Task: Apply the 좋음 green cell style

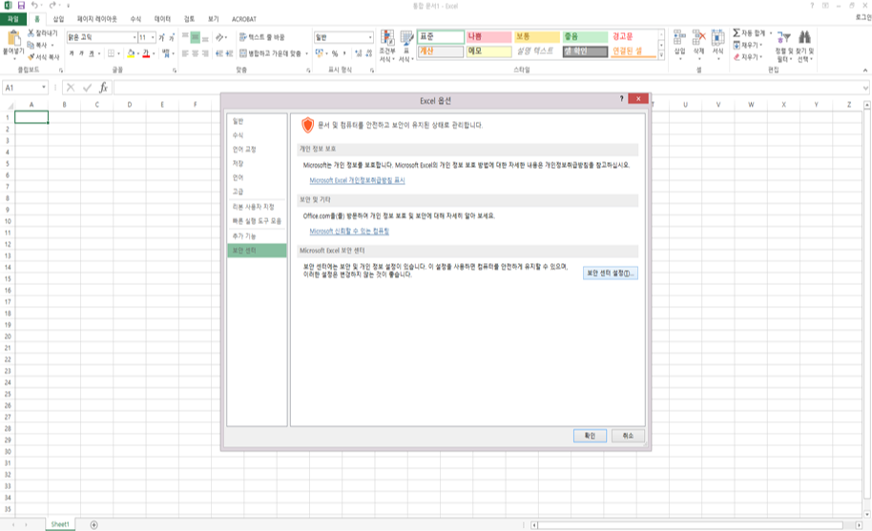Action: [585, 36]
